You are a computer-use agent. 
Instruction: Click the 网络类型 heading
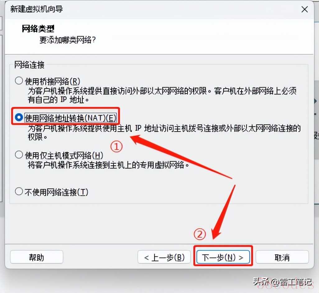pyautogui.click(x=38, y=29)
